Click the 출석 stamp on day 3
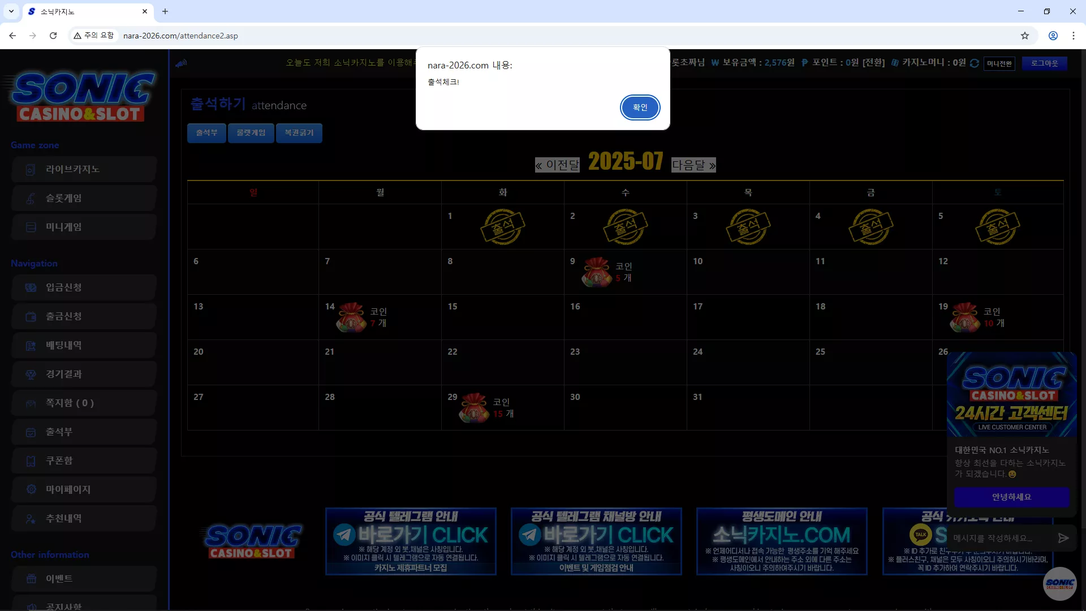This screenshot has width=1086, height=611. [748, 227]
